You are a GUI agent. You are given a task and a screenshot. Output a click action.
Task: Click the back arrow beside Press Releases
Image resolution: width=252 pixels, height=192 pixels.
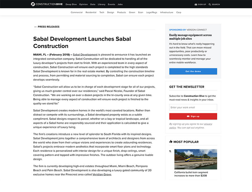tap(36, 27)
